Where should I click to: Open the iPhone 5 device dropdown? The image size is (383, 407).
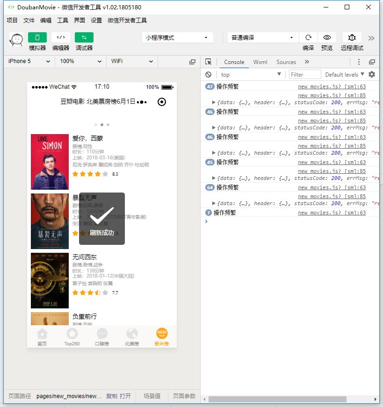(29, 61)
